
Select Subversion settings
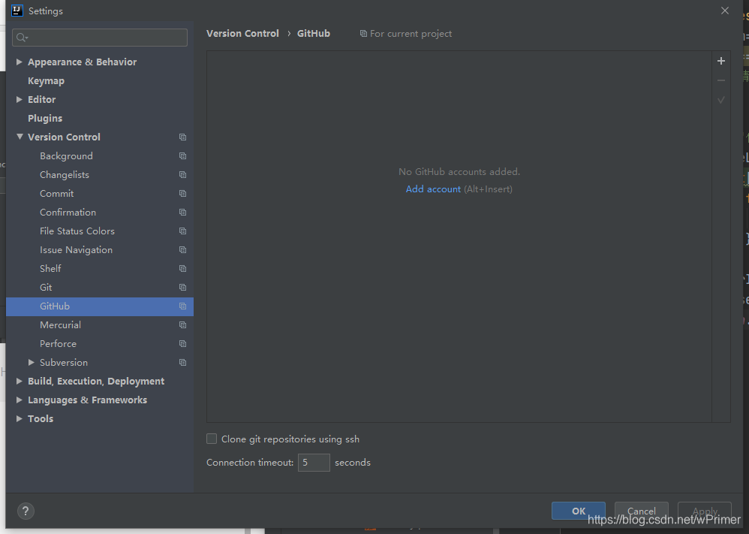(x=64, y=362)
